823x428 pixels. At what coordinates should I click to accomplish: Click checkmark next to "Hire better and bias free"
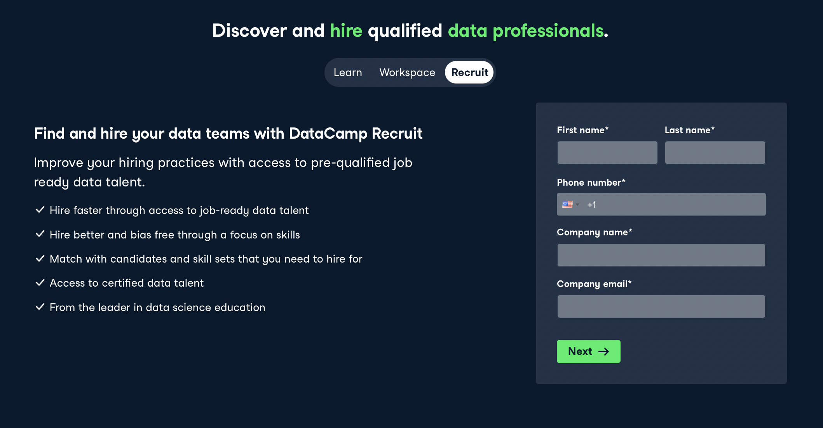click(40, 234)
